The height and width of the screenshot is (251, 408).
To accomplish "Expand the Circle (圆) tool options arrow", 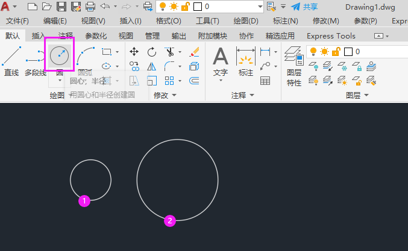I will pyautogui.click(x=60, y=81).
